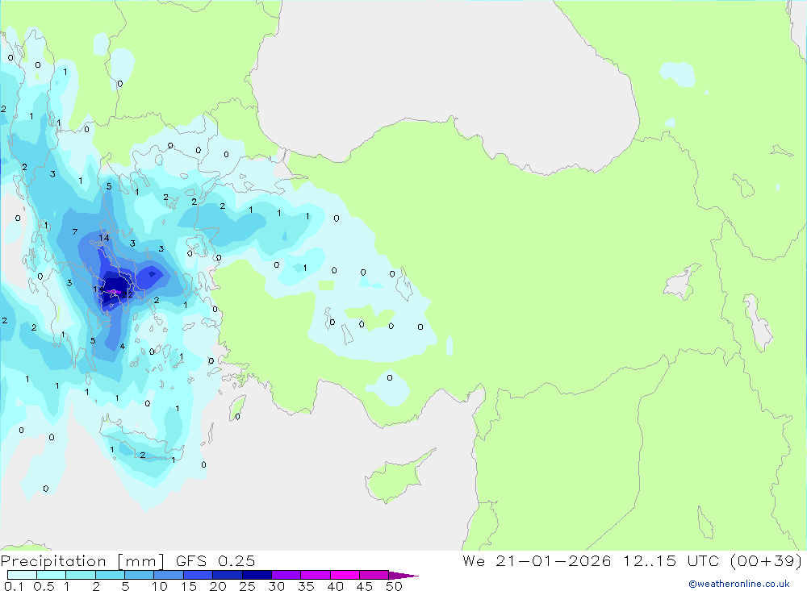Click the '45' legend scale label
This screenshot has height=591, width=807.
365,586
